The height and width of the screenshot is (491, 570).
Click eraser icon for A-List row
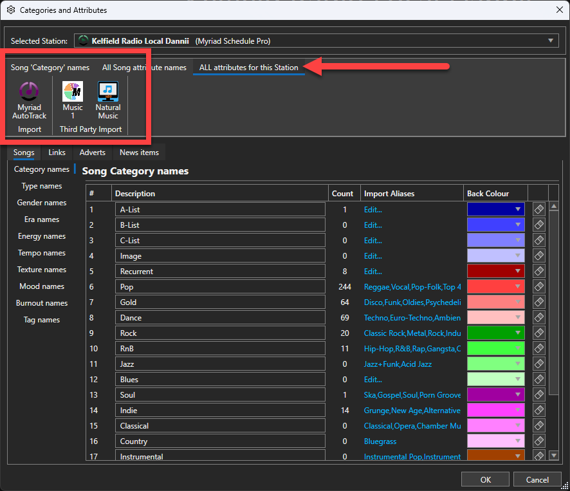tap(539, 209)
